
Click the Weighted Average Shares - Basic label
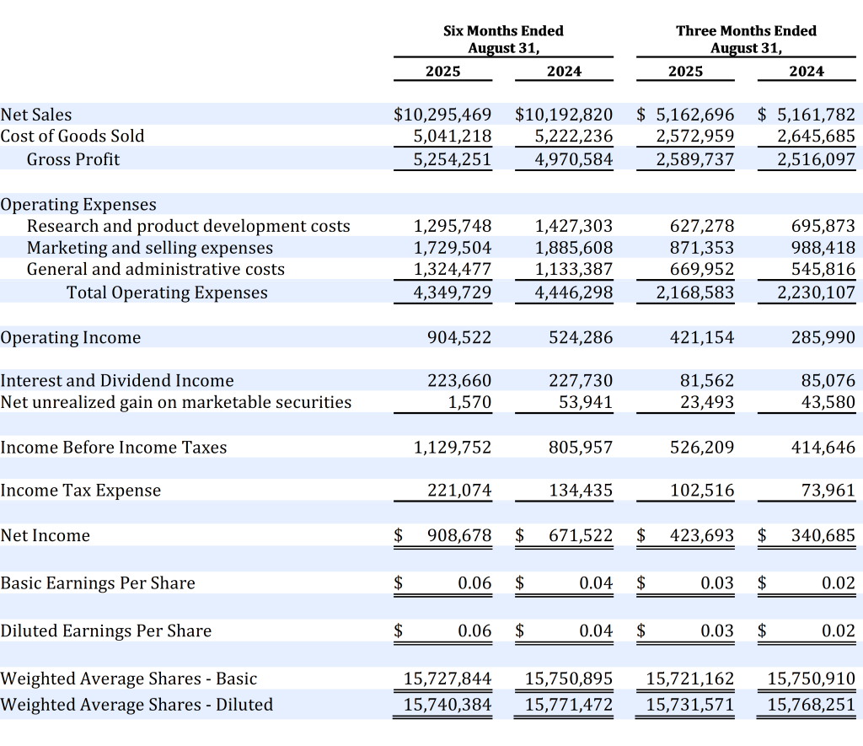pyautogui.click(x=129, y=679)
